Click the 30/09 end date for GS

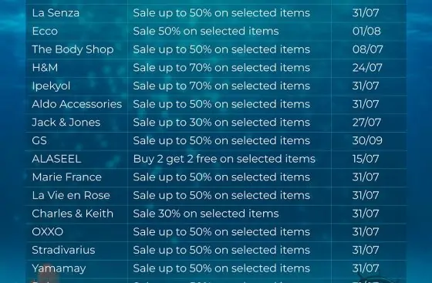(x=367, y=140)
